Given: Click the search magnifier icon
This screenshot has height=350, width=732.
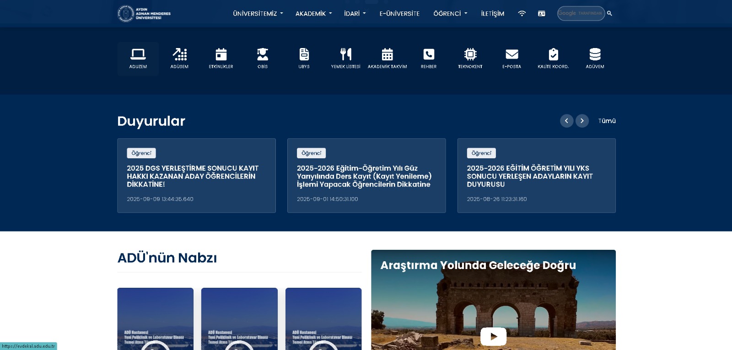Looking at the screenshot, I should pos(609,13).
